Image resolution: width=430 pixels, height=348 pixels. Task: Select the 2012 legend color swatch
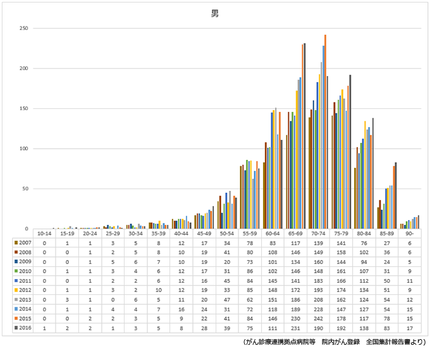(15, 289)
